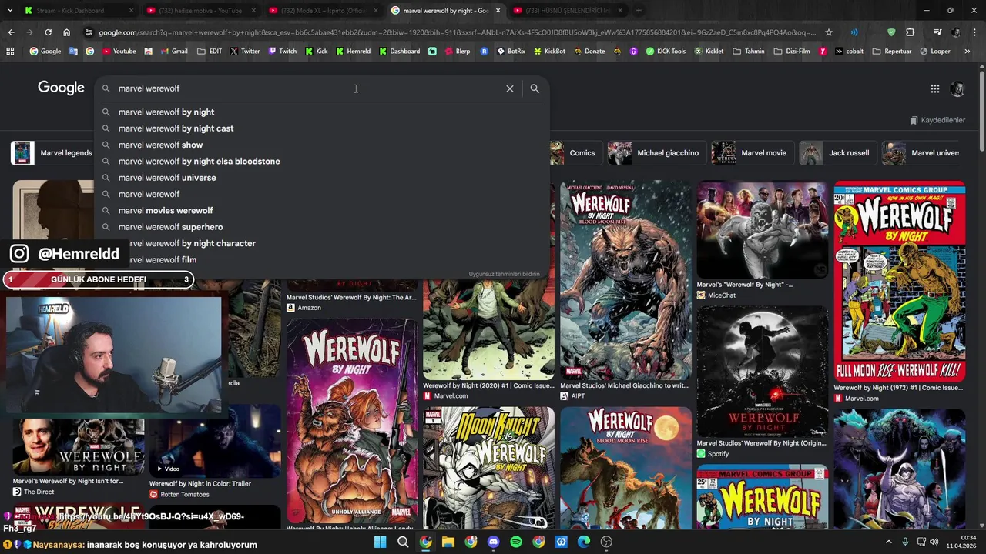Select suggestion 'marvel werewolf superhero'
This screenshot has height=554, width=986.
point(322,227)
